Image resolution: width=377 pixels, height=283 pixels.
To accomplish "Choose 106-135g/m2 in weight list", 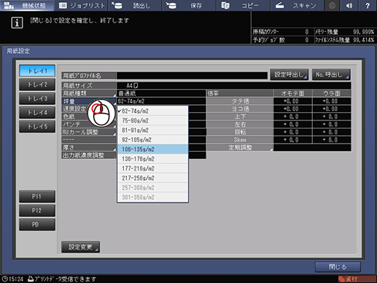I will (x=152, y=149).
